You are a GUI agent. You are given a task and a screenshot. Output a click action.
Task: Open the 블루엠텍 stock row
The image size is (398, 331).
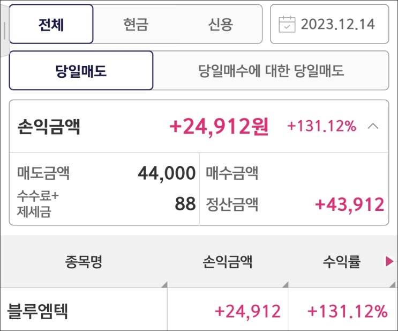tap(37, 311)
